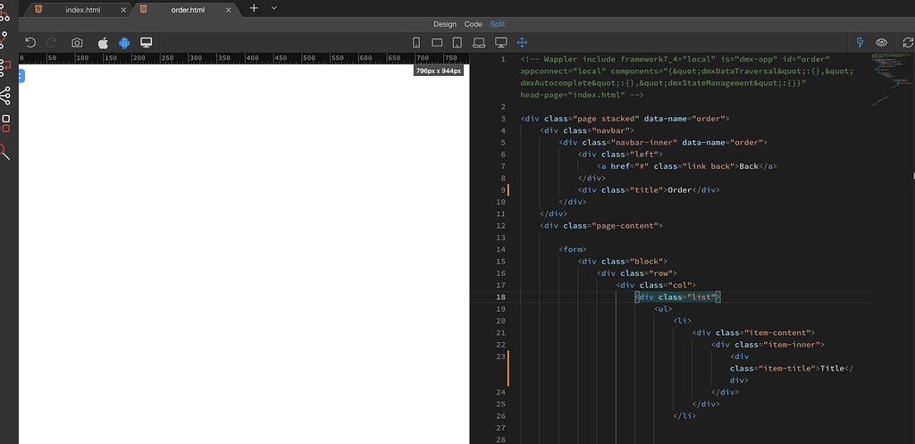Undo the last change

click(31, 42)
